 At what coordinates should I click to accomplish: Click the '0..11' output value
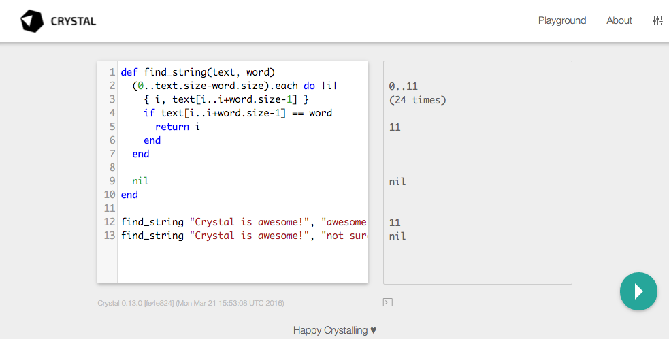click(403, 86)
